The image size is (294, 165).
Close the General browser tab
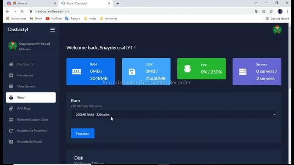tap(55, 3)
